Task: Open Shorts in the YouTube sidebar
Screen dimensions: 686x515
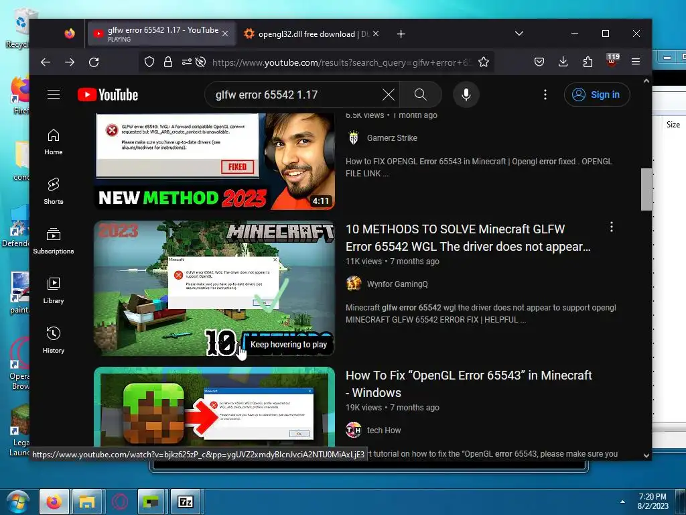Action: [x=54, y=191]
